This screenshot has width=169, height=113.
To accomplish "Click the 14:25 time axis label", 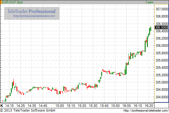I will [20, 106].
